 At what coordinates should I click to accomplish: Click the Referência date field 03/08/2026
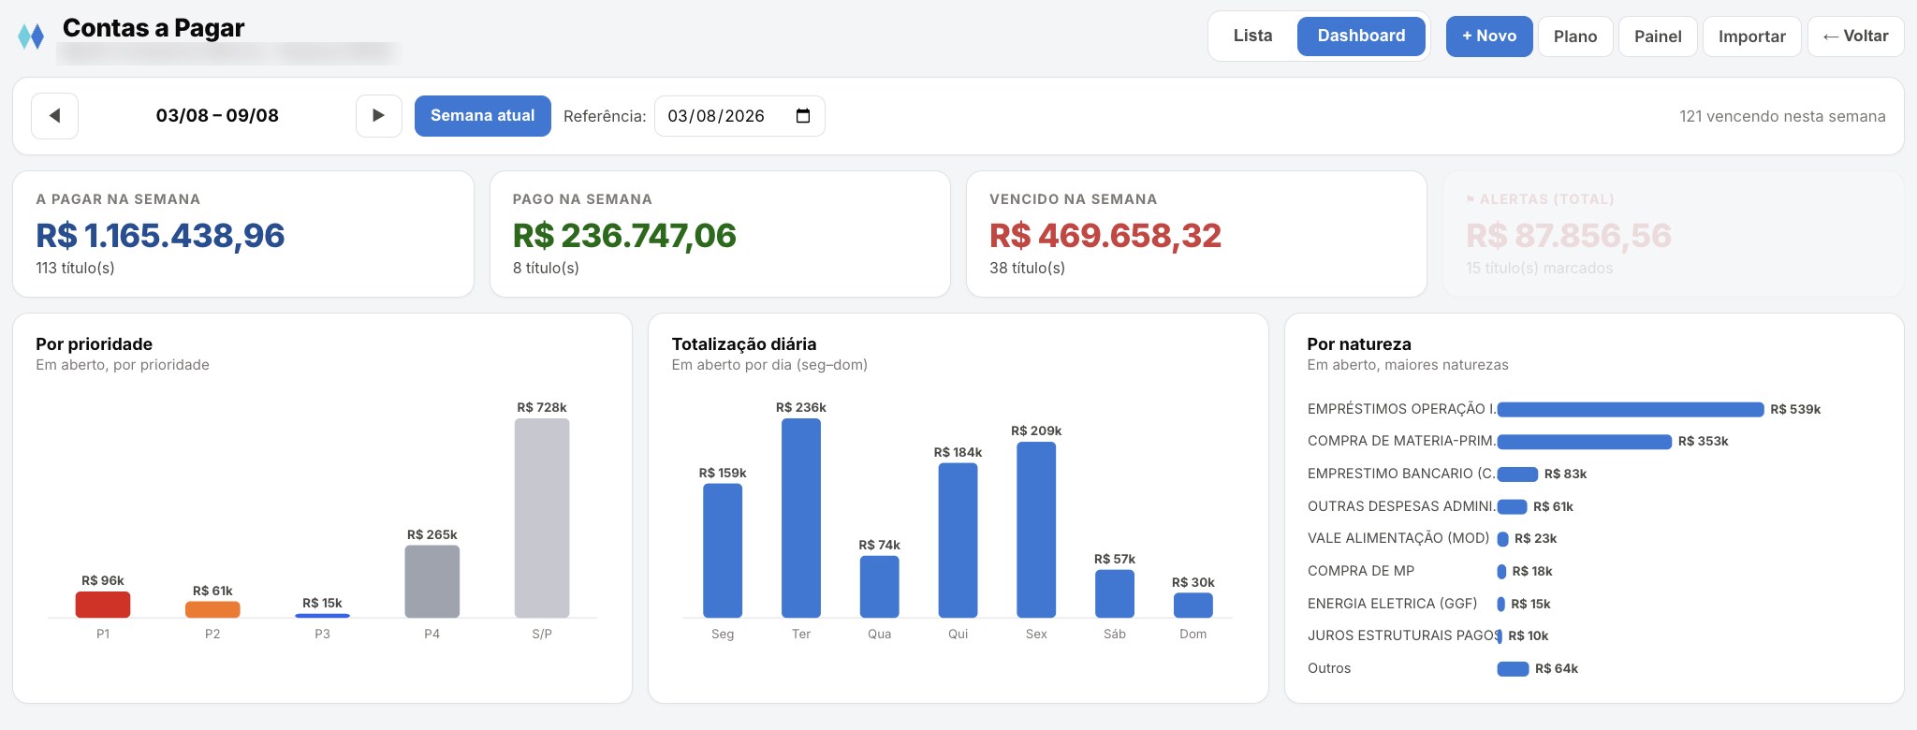click(739, 116)
